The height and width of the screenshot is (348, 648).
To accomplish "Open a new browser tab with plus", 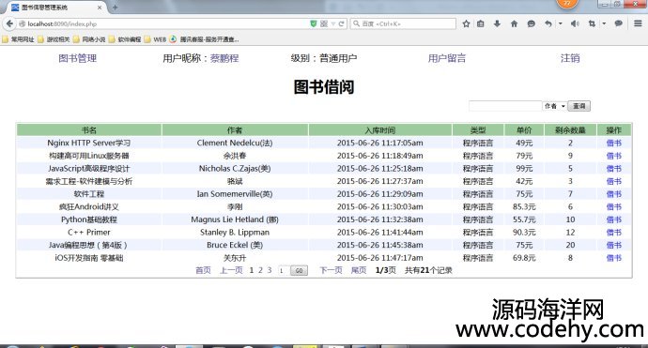I will 115,8.
